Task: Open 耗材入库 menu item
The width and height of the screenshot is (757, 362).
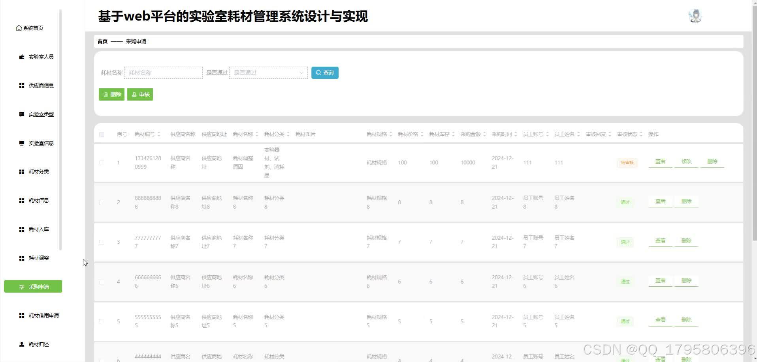Action: click(x=39, y=230)
